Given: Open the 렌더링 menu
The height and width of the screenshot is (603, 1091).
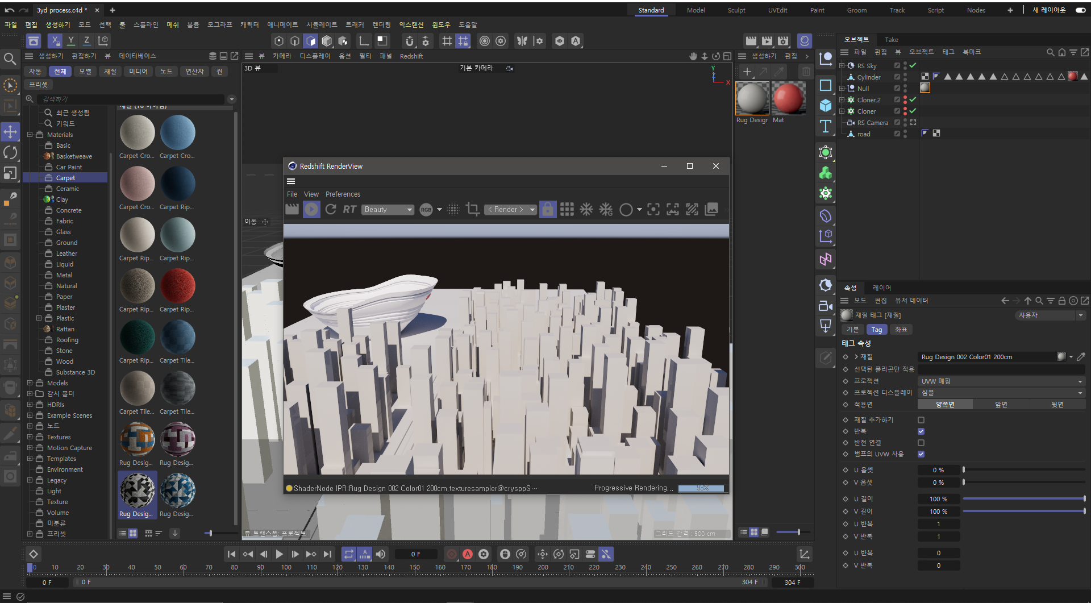Looking at the screenshot, I should [x=381, y=25].
